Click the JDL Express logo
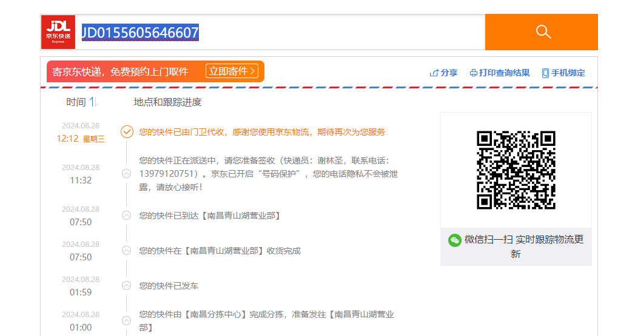This screenshot has width=632, height=336. point(58,32)
